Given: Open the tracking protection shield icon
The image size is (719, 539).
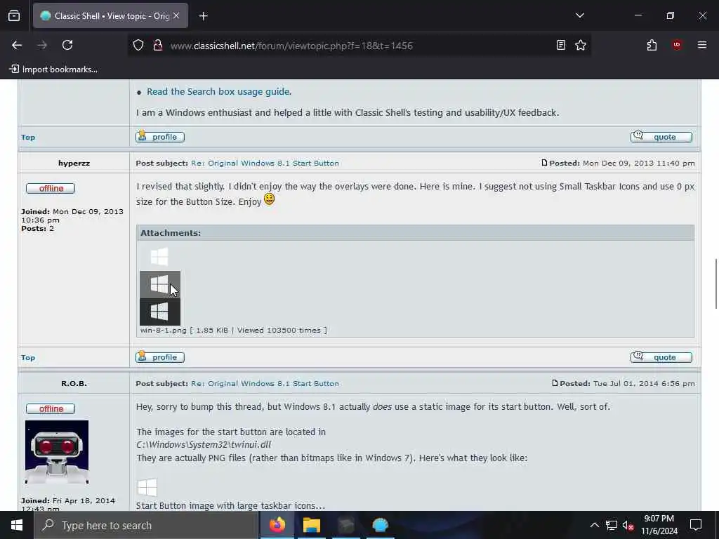Looking at the screenshot, I should click(x=138, y=45).
